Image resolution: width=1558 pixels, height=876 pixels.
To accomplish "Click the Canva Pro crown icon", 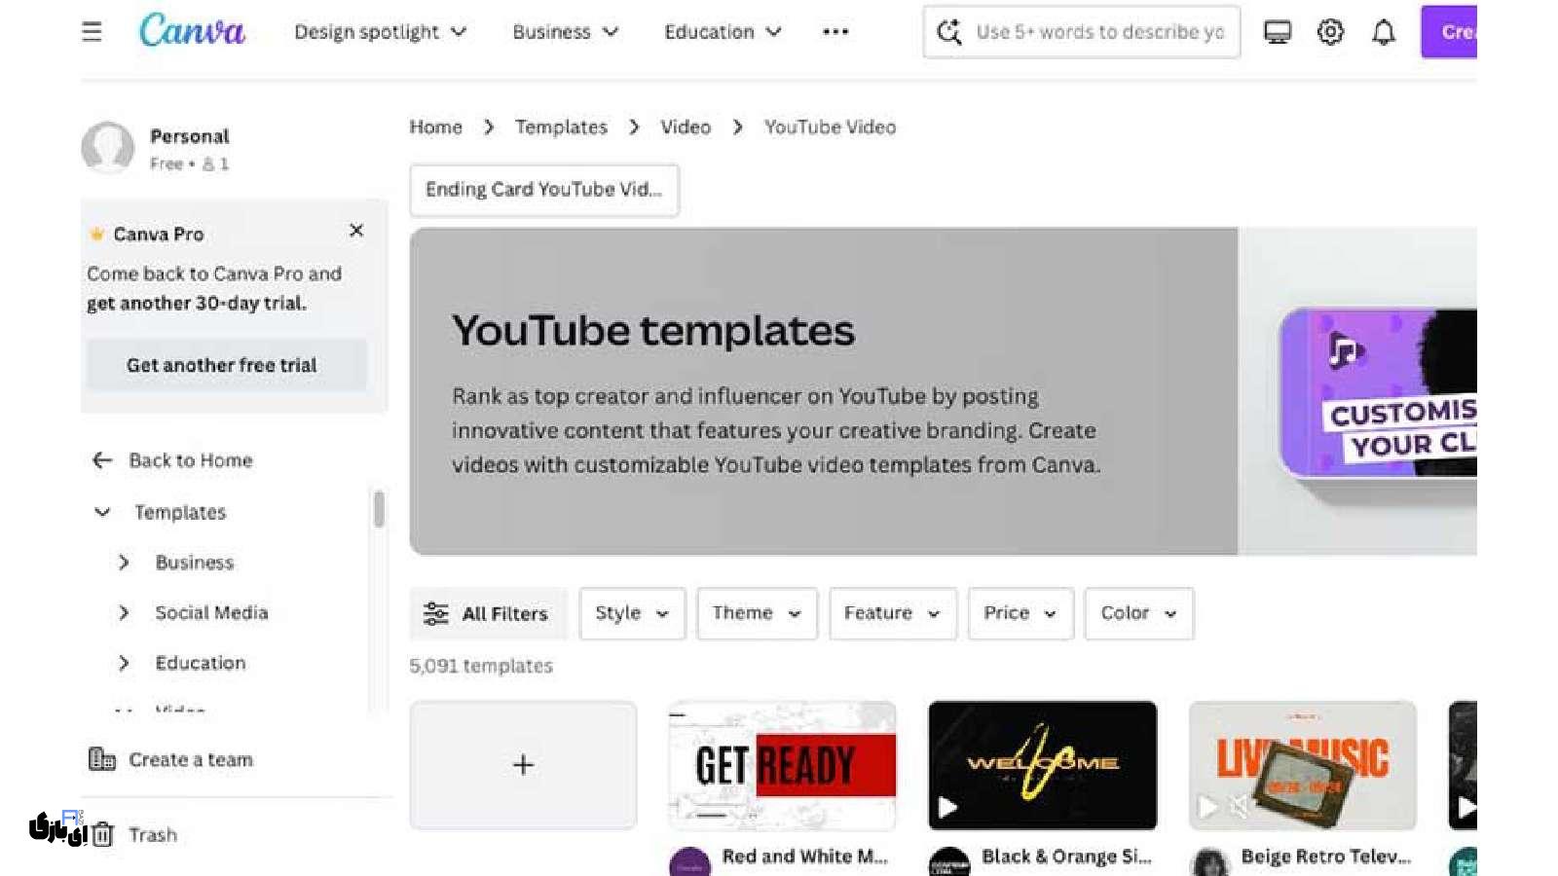I will [x=96, y=234].
